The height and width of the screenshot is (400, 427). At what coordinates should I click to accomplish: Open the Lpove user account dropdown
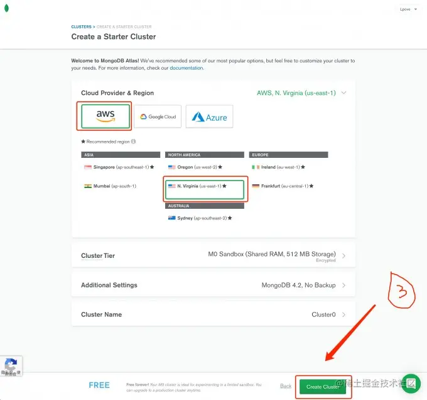point(408,9)
